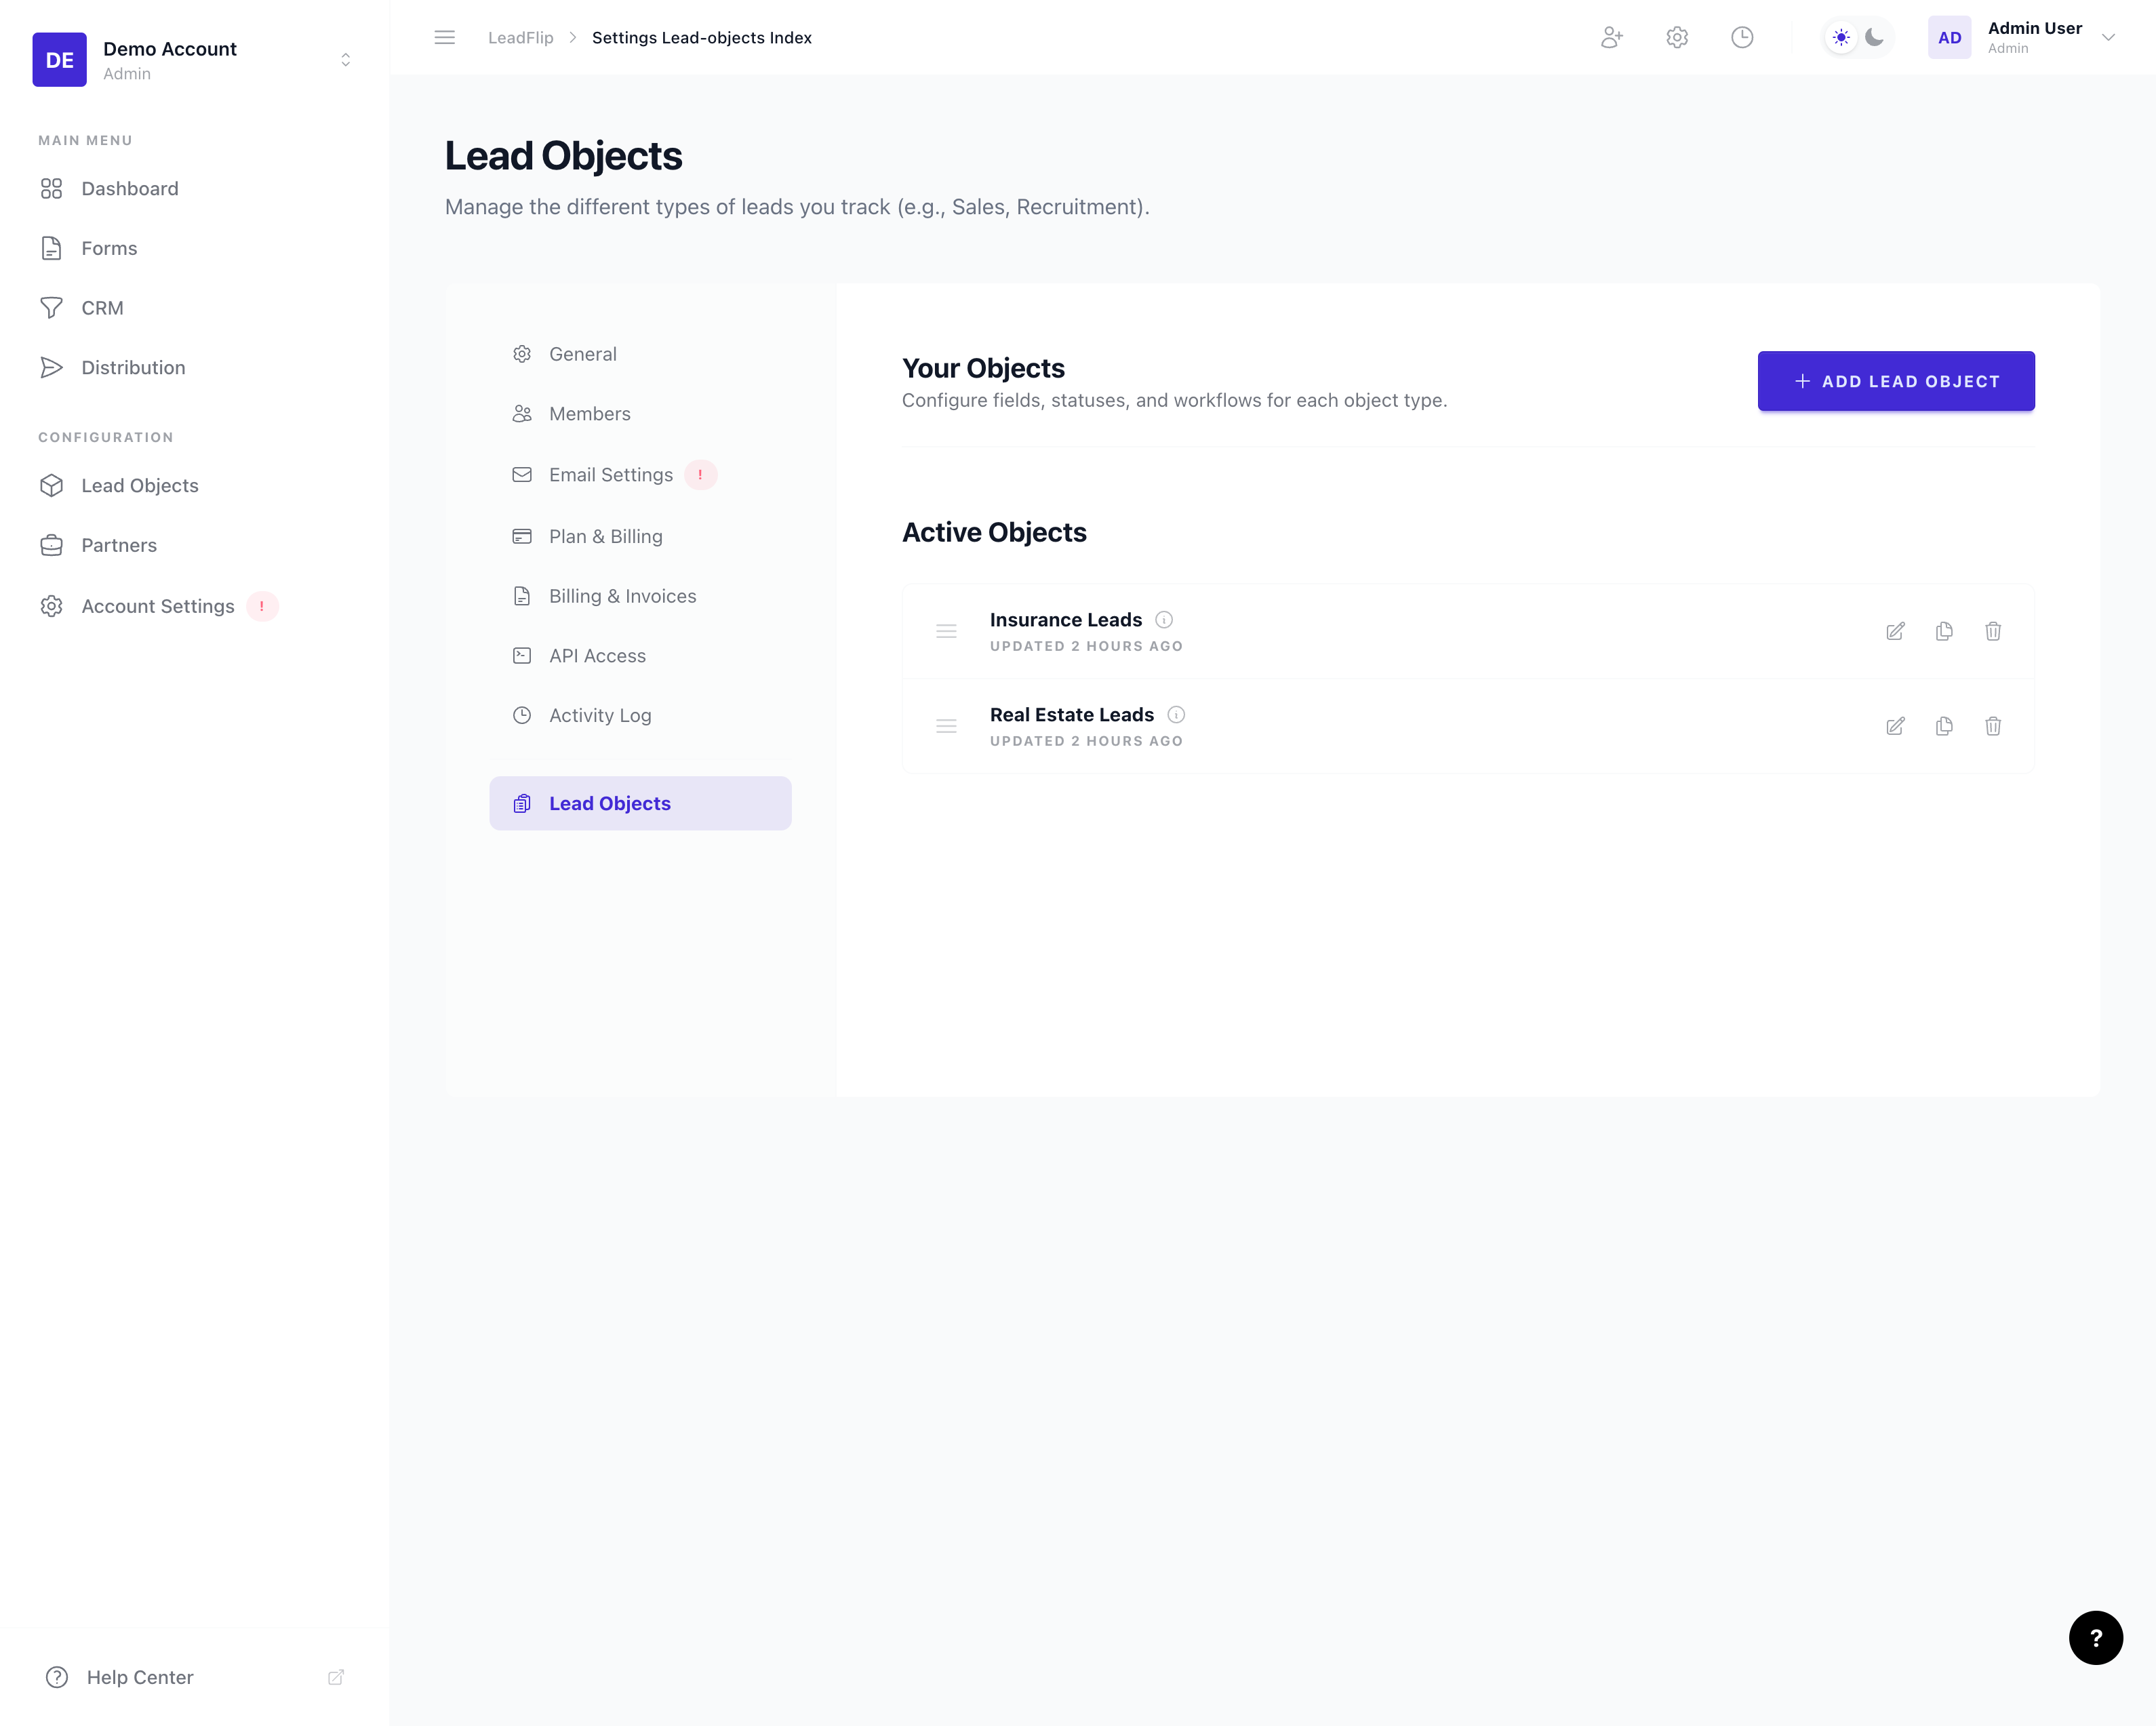
Task: Toggle sidebar with the hamburger menu
Action: [x=445, y=38]
